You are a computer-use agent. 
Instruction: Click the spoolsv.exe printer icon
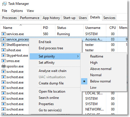pos(4,66)
